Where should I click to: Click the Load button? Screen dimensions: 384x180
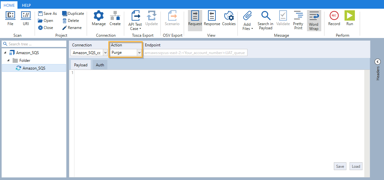tap(356, 166)
